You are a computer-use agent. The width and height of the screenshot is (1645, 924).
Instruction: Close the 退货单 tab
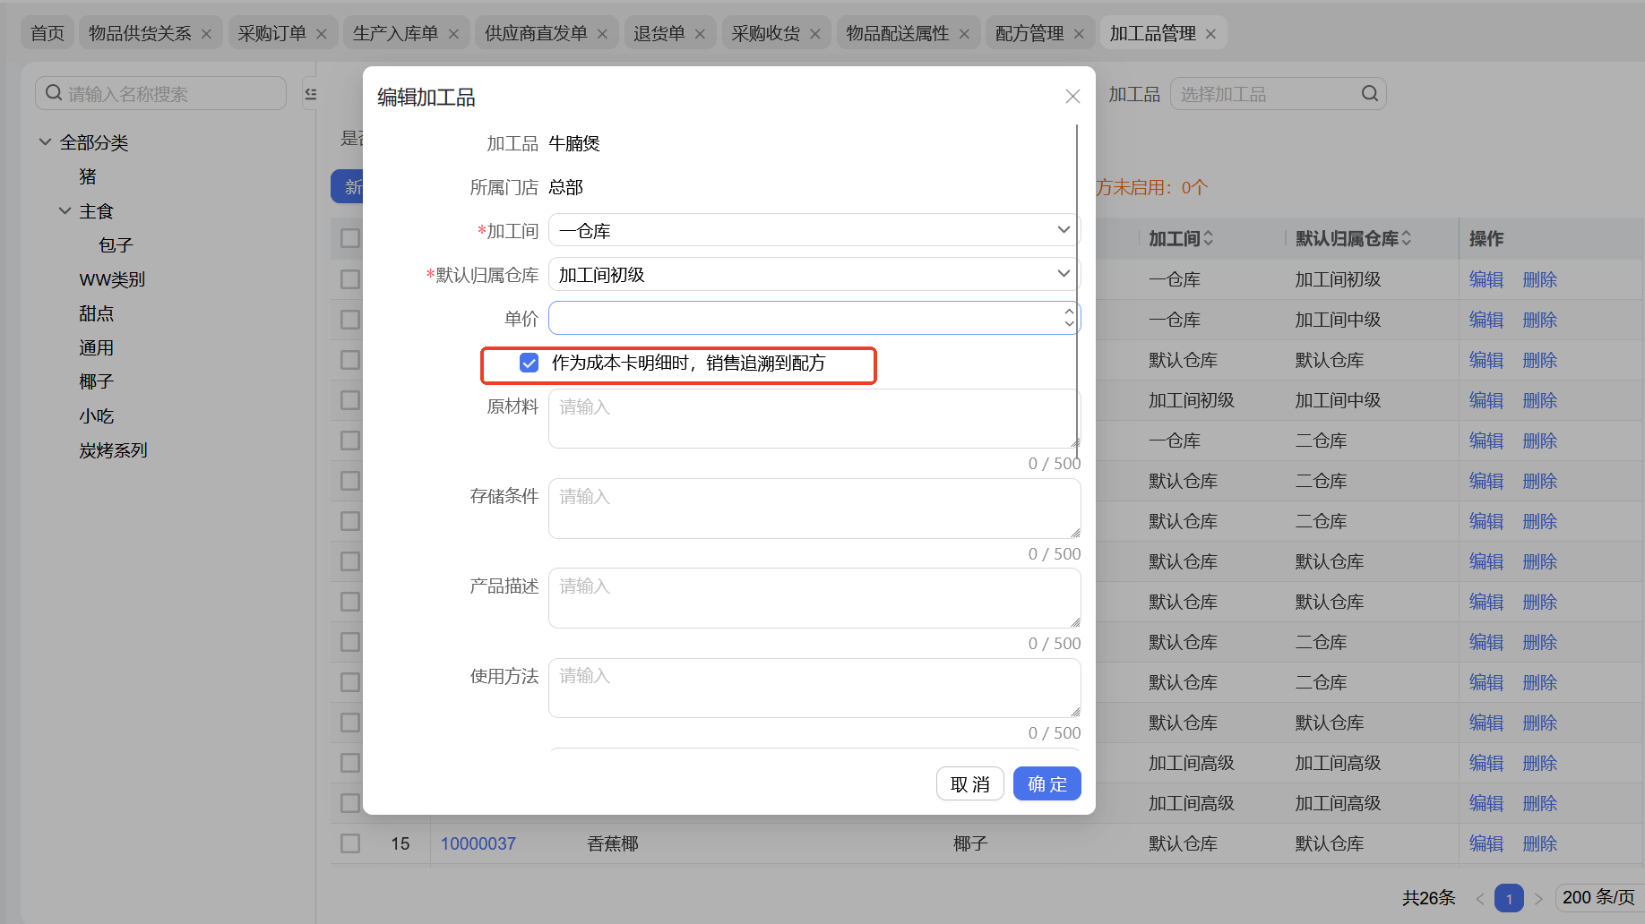point(700,34)
